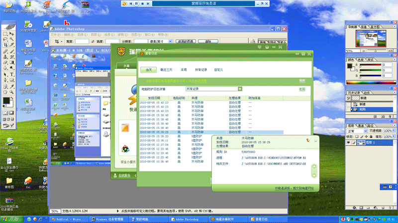Select the Rectangle shape tool
Screen dimensions: 398x223
[x=11, y=80]
